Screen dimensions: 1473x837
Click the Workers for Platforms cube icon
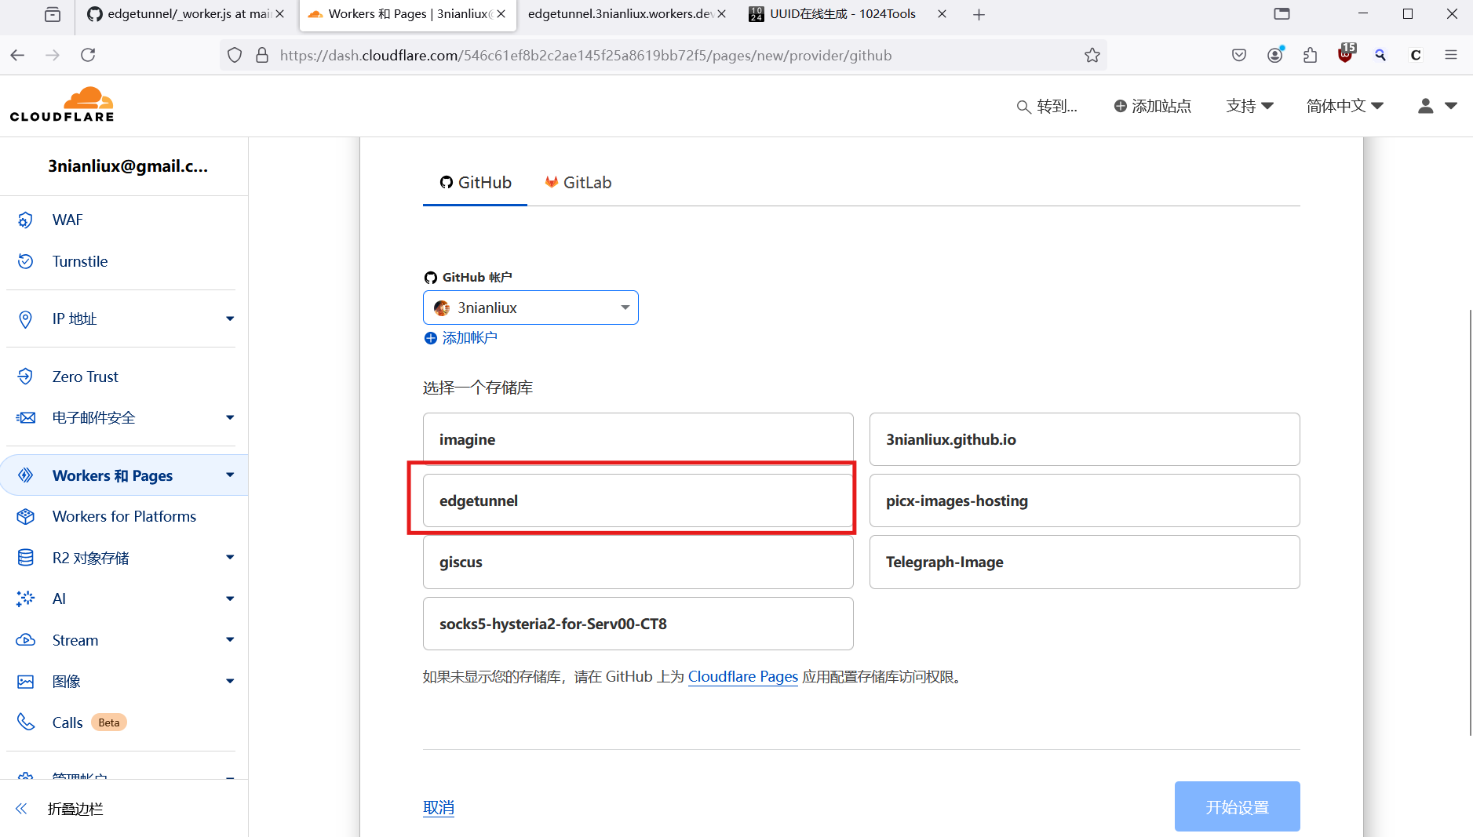coord(26,517)
